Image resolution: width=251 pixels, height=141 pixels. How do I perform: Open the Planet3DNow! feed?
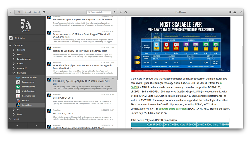tap(29, 86)
